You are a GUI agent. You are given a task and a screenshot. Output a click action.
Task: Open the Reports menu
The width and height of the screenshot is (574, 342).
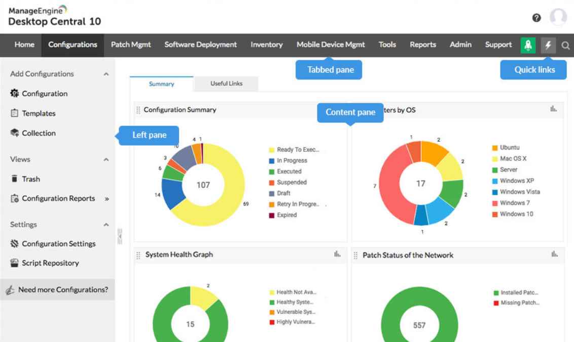click(423, 45)
